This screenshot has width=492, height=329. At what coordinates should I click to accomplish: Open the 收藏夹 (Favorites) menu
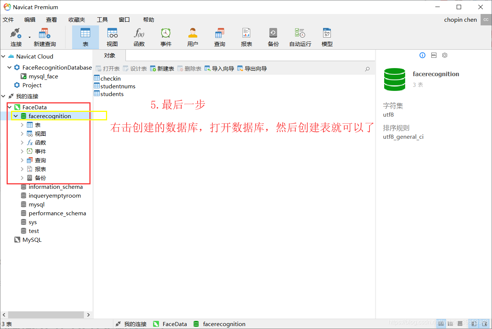(x=77, y=20)
